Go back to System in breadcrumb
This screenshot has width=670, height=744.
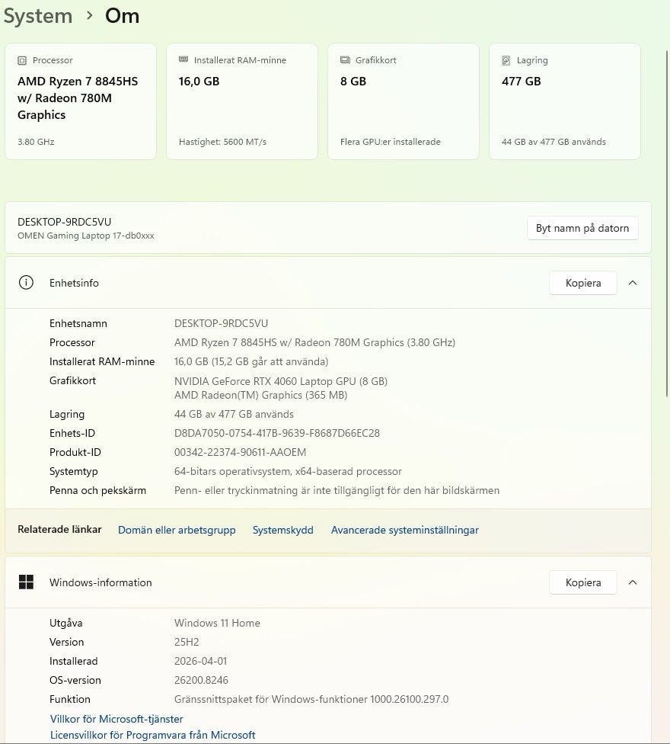38,16
